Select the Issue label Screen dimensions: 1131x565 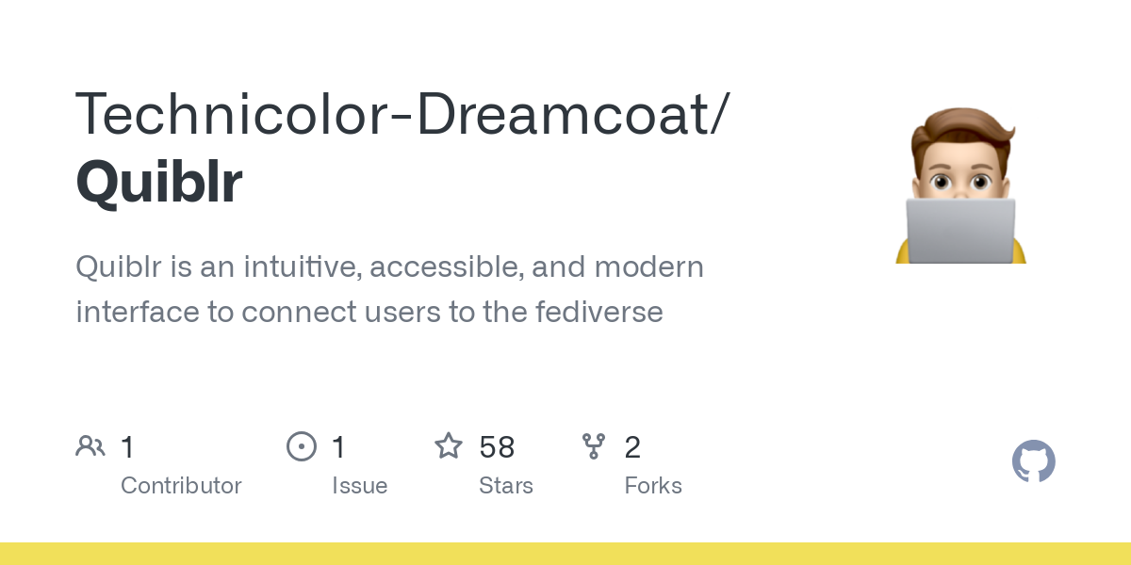point(359,486)
